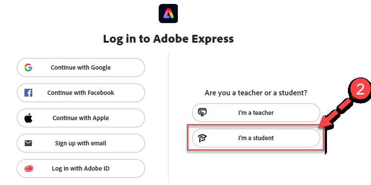
Task: Click the Google 'G' logo icon
Action: tap(28, 67)
